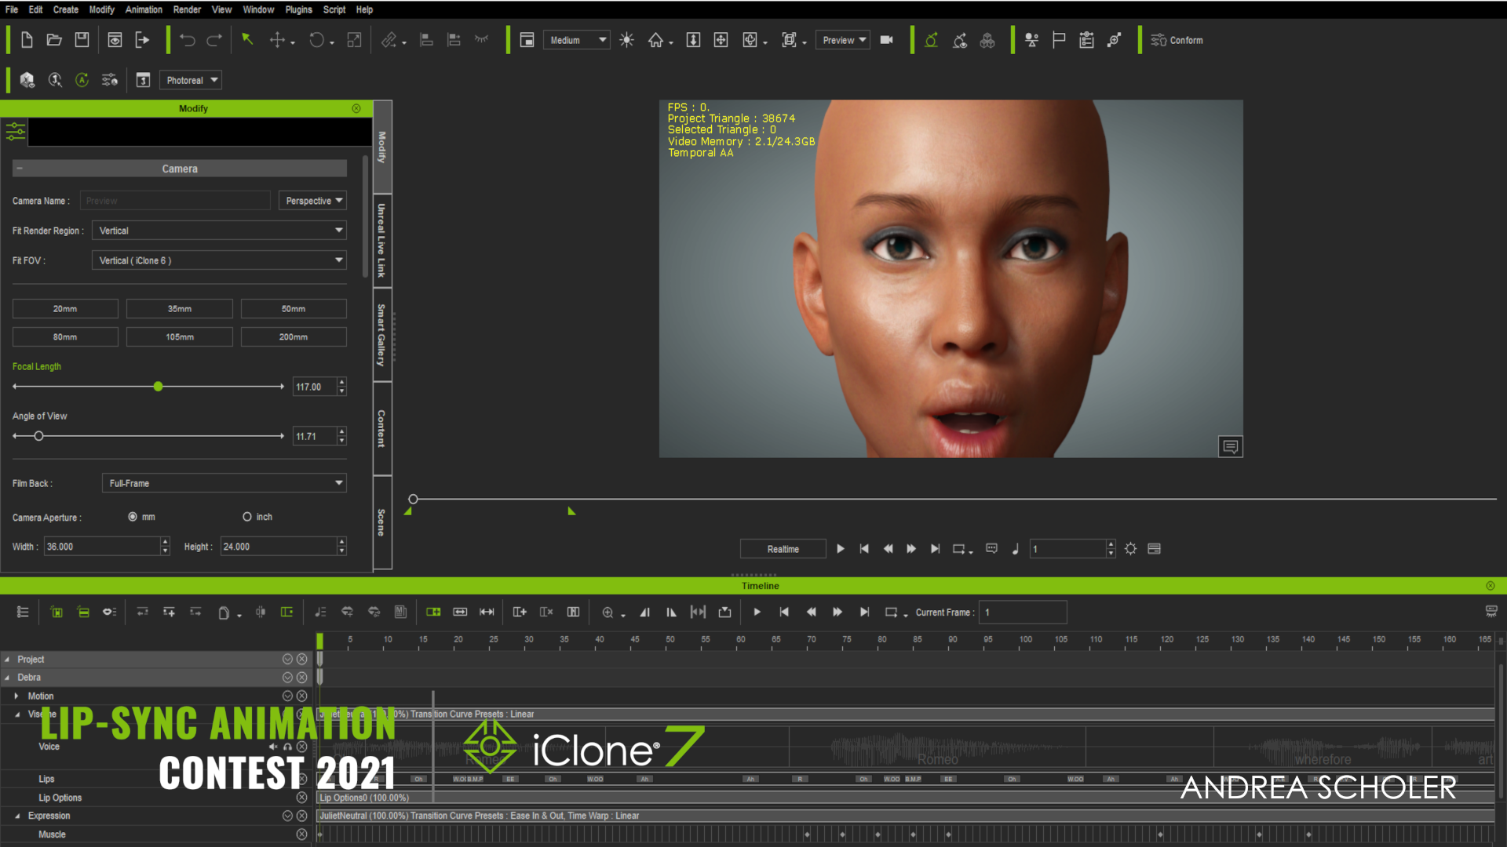Click the timeline zoom magnifier icon
The height and width of the screenshot is (847, 1507).
(608, 613)
